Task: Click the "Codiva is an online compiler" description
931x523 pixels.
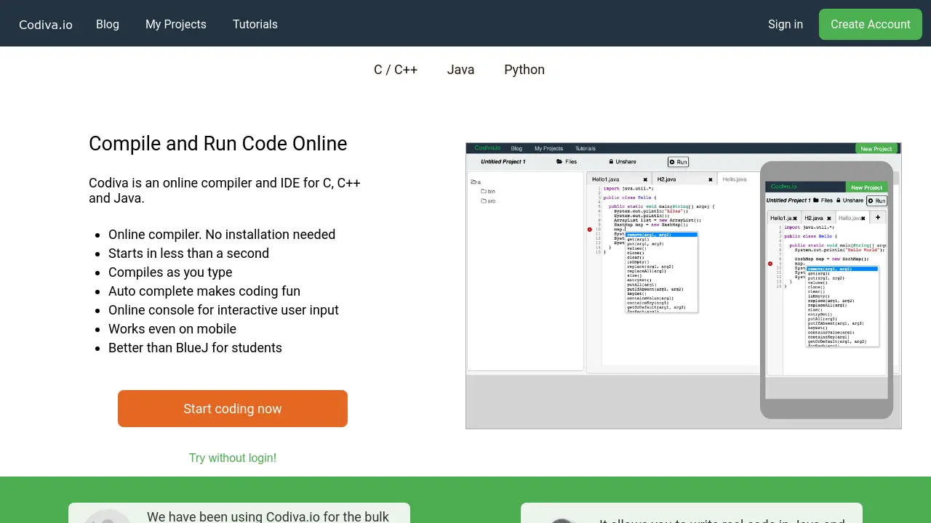Action: coord(225,190)
